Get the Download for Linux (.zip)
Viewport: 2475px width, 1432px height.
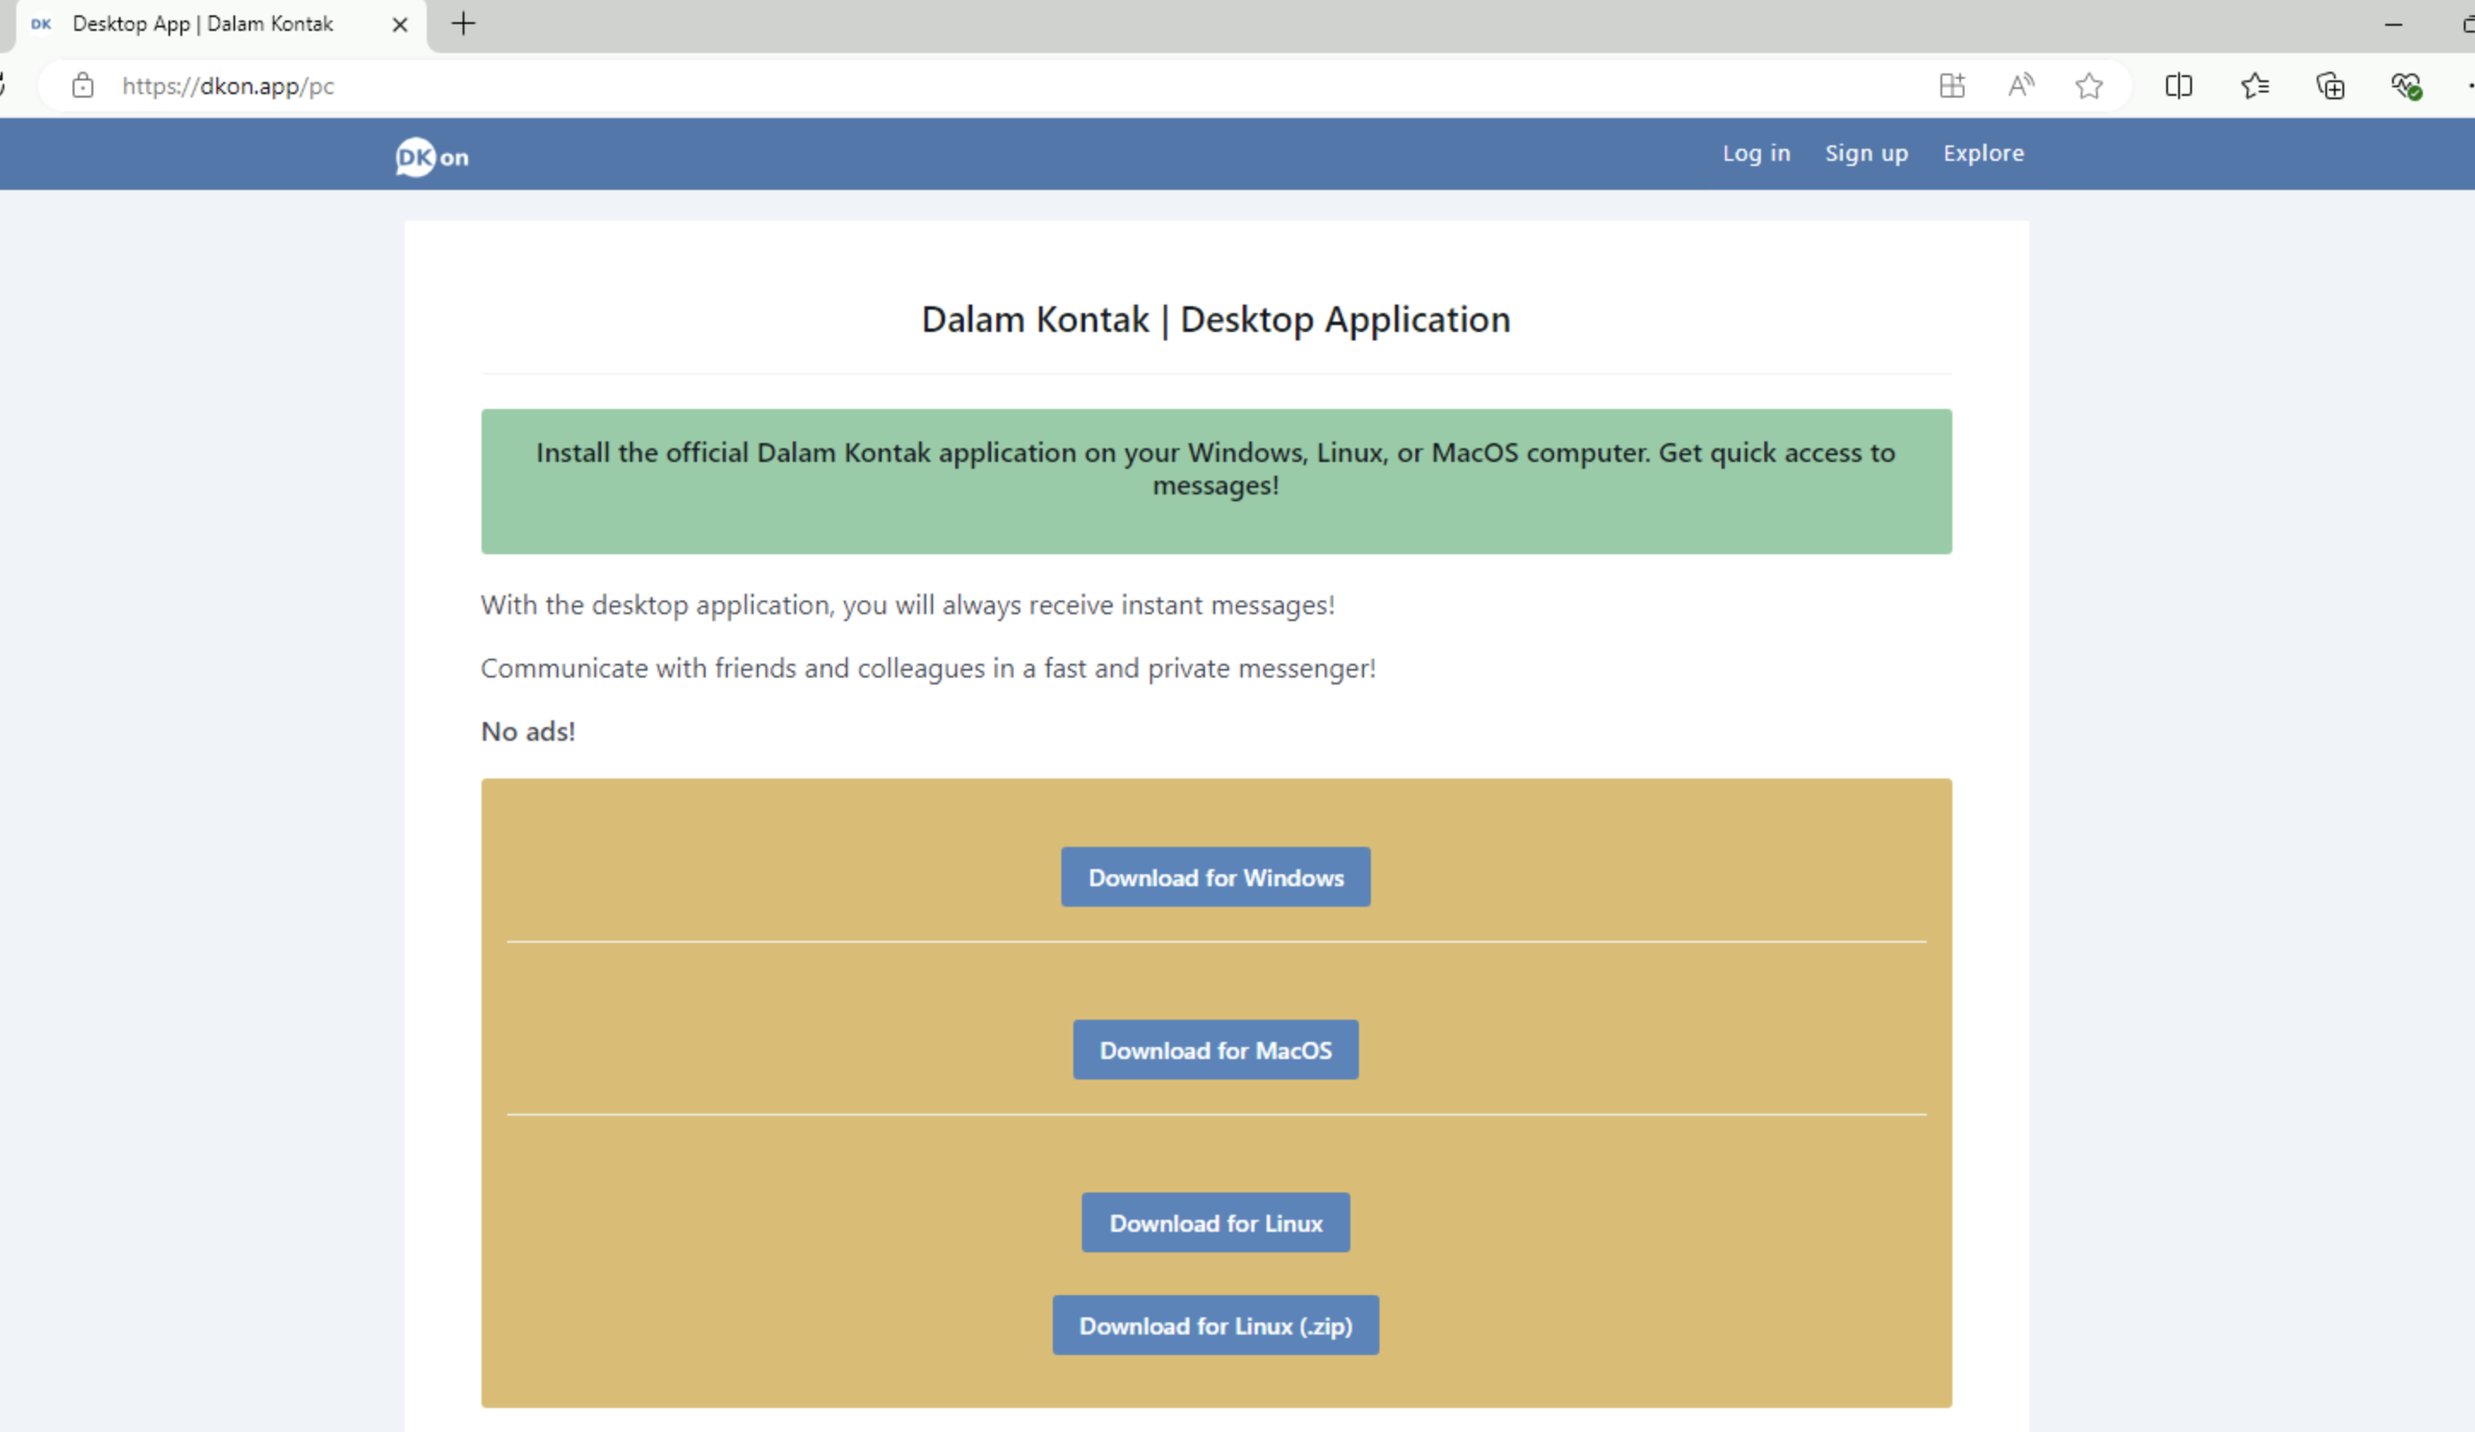1215,1325
